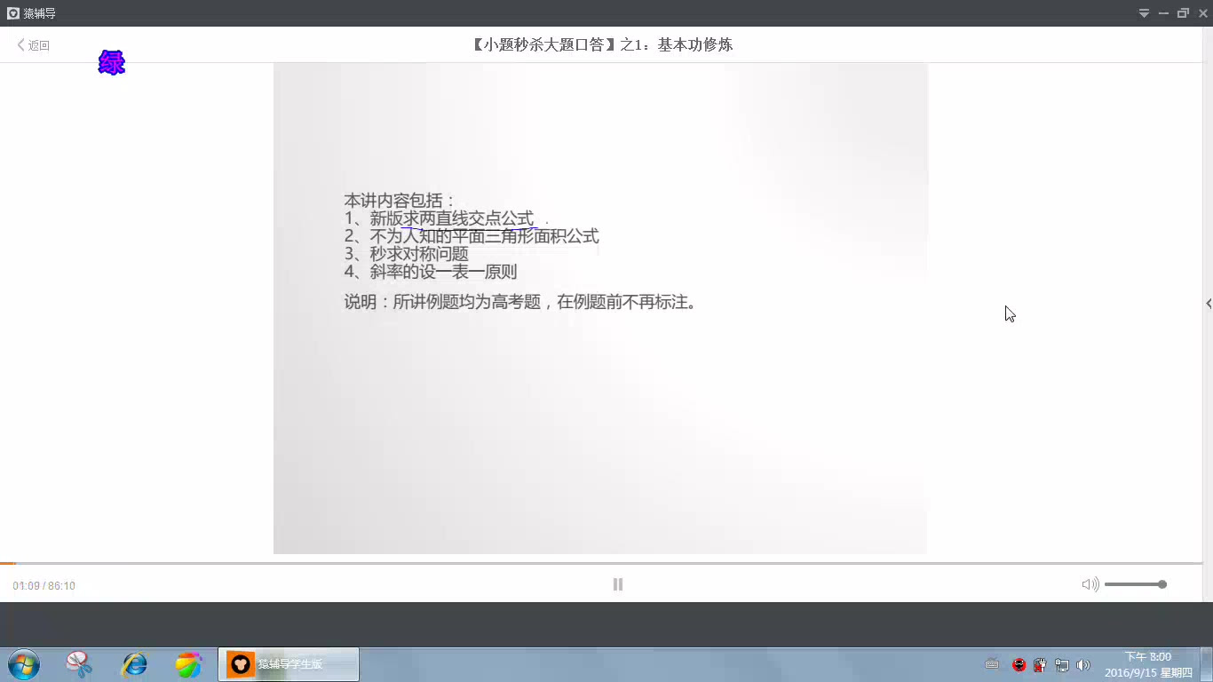Open the red ninja tray icon
The width and height of the screenshot is (1213, 682).
click(x=1019, y=664)
